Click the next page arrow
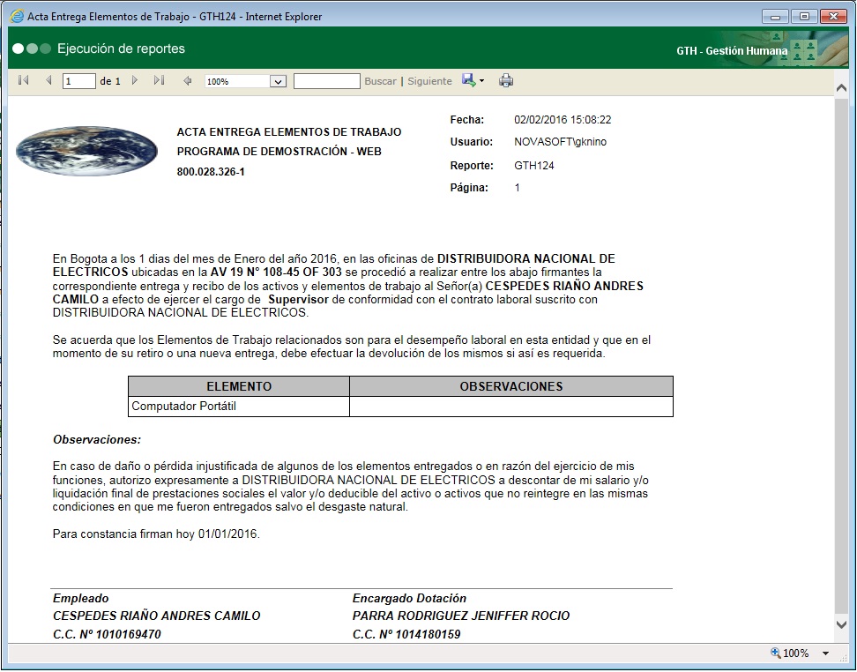This screenshot has height=672, width=857. [x=134, y=80]
